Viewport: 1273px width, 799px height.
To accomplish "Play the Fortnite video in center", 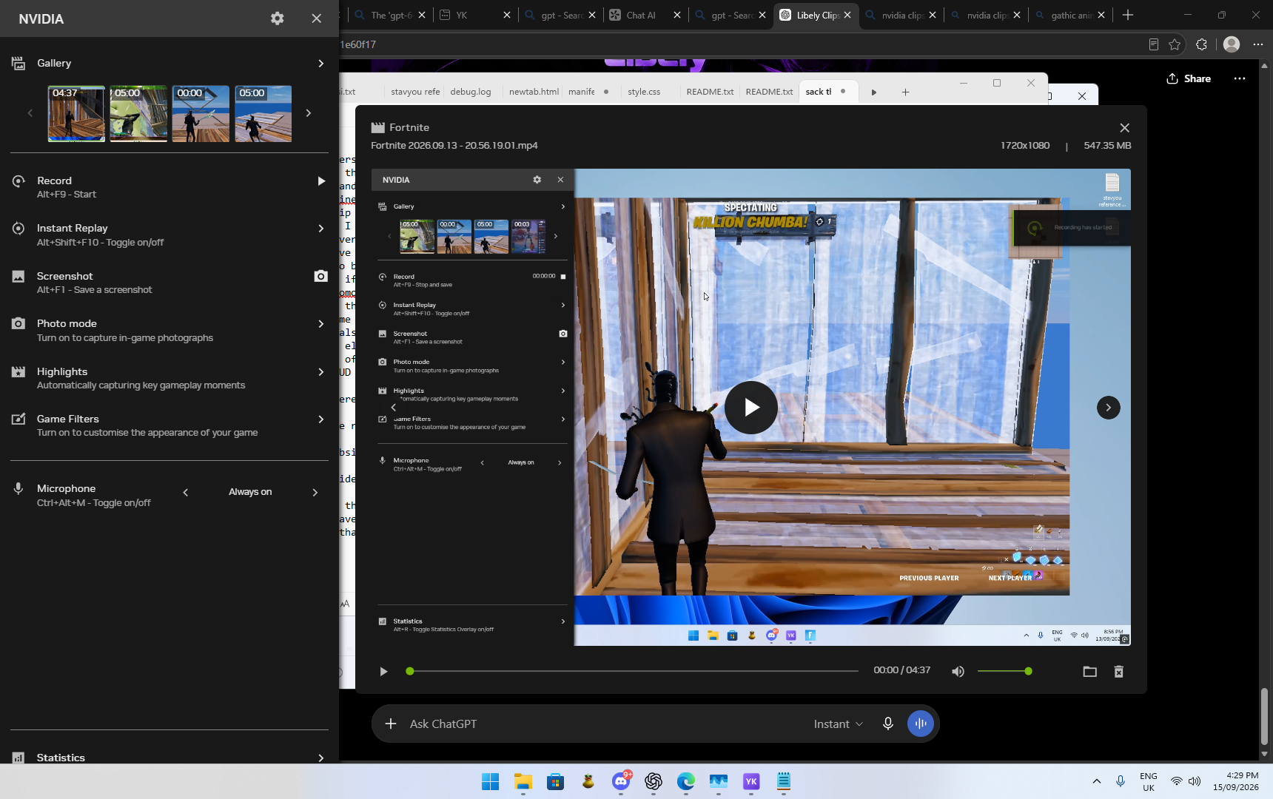I will tap(750, 407).
